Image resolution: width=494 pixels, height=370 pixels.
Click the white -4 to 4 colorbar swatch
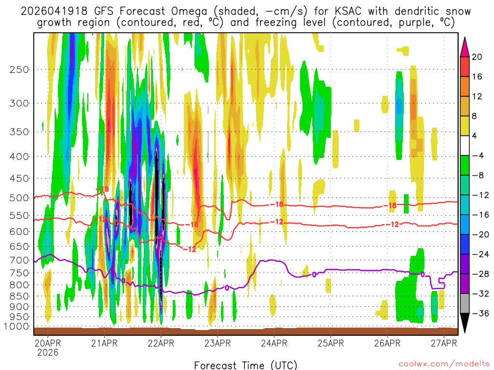(x=465, y=145)
